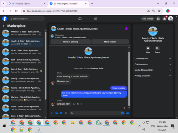
Task: Open the View buyer profile link
Action: (x=97, y=68)
